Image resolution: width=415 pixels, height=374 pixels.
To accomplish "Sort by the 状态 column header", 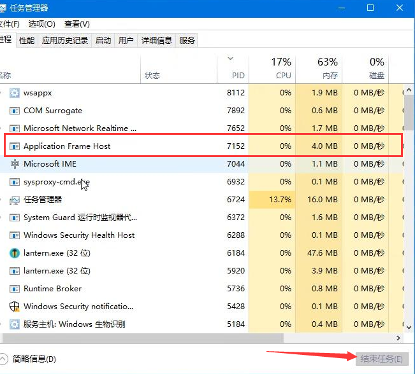I will coord(179,69).
